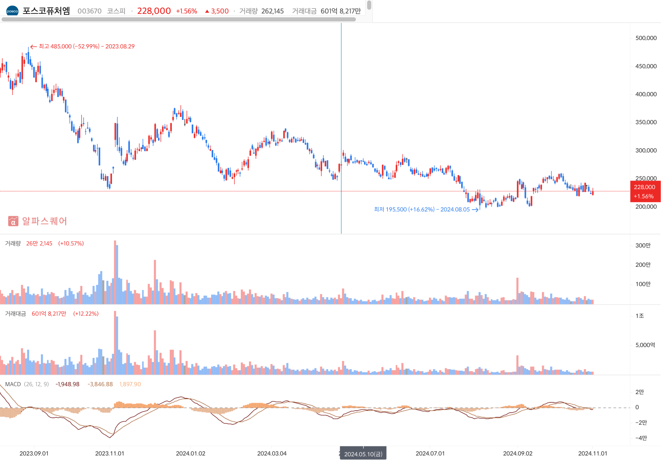Click the volume value 26만 2,145
The width and height of the screenshot is (661, 460).
pyautogui.click(x=39, y=243)
